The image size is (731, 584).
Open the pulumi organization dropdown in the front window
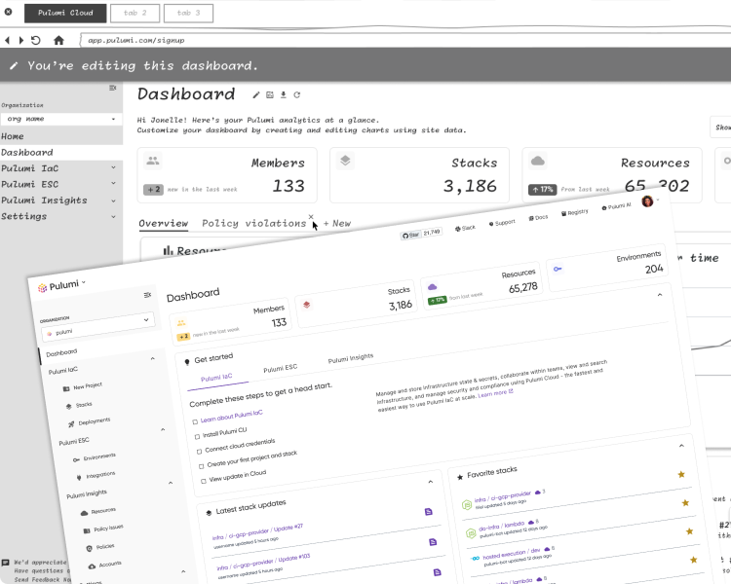(x=98, y=326)
